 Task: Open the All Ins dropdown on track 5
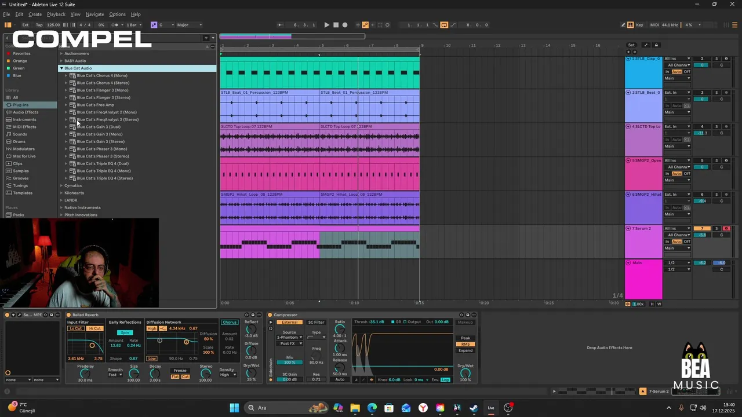point(677,160)
